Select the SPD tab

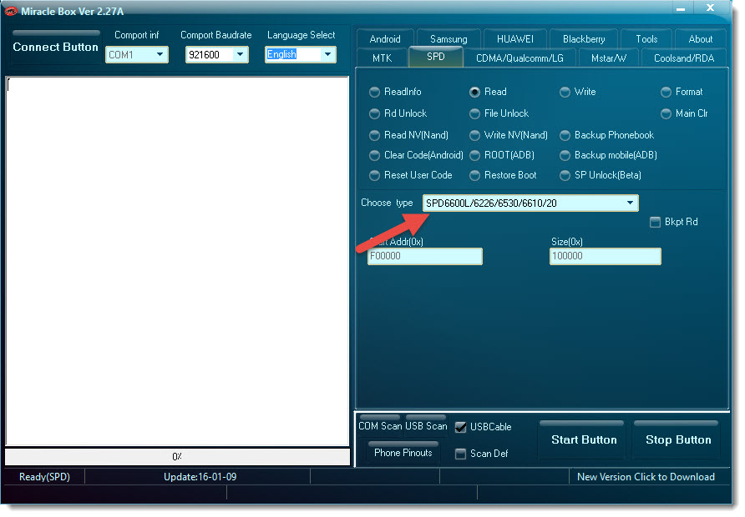(x=436, y=57)
